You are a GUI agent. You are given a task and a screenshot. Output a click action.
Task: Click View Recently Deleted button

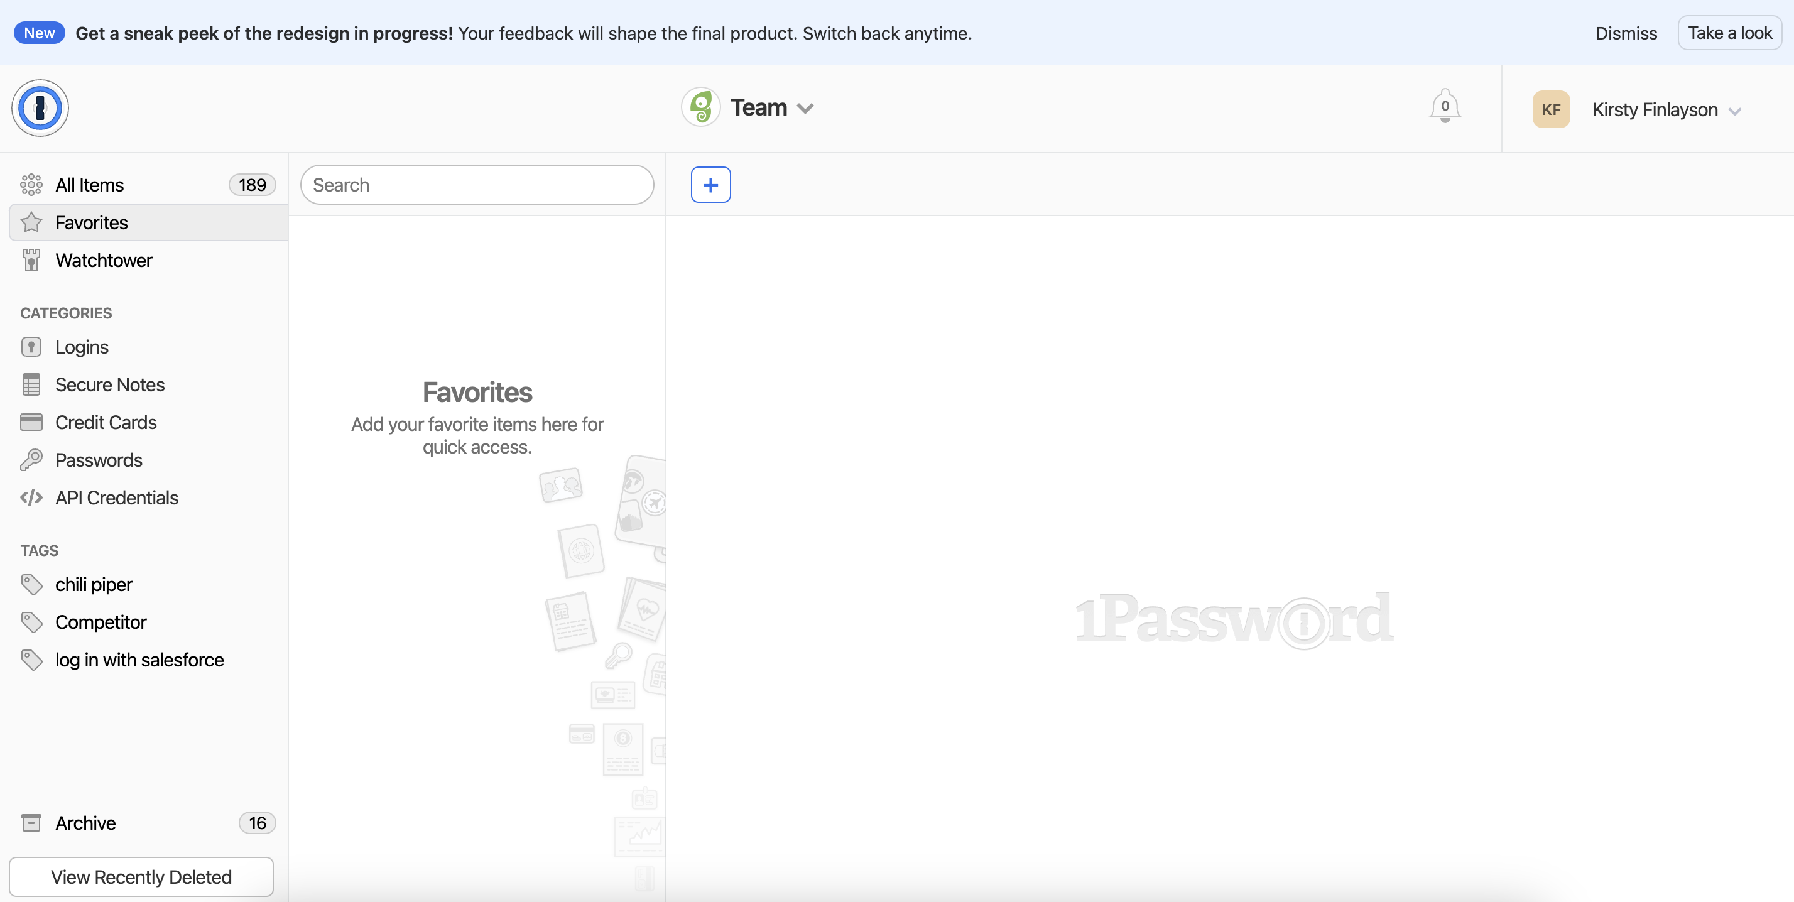tap(141, 876)
